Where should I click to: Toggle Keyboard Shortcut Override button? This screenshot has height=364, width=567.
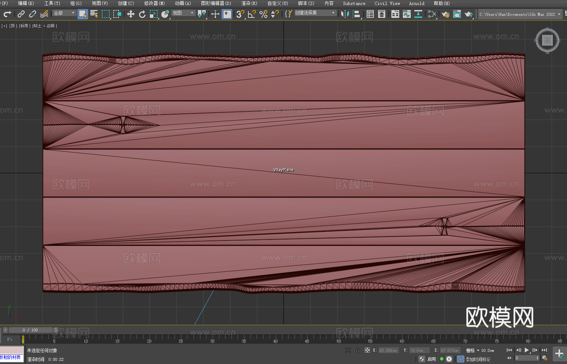pos(227,14)
